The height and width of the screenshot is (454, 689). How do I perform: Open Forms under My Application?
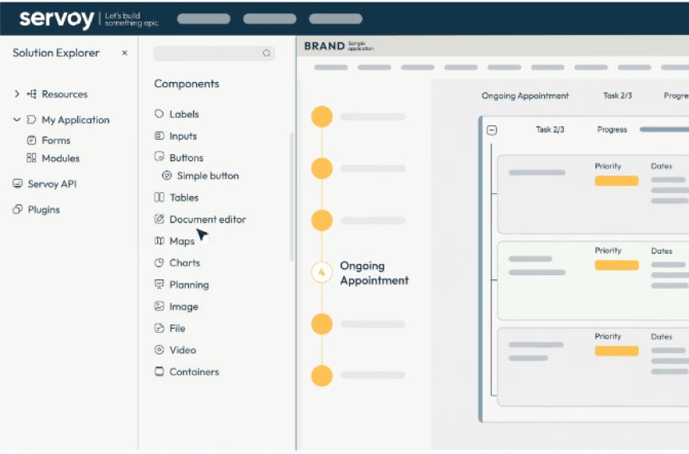[x=56, y=140]
